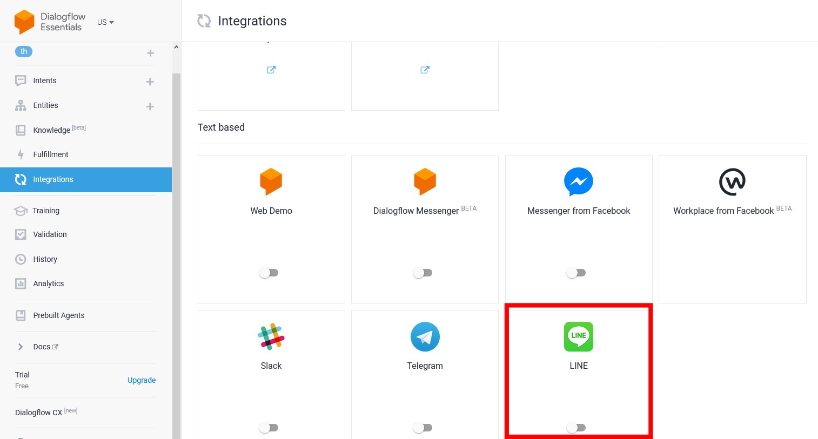Go to the Fulfillment page

[51, 154]
